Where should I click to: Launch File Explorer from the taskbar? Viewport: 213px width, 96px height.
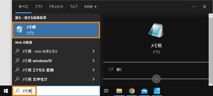(119, 91)
